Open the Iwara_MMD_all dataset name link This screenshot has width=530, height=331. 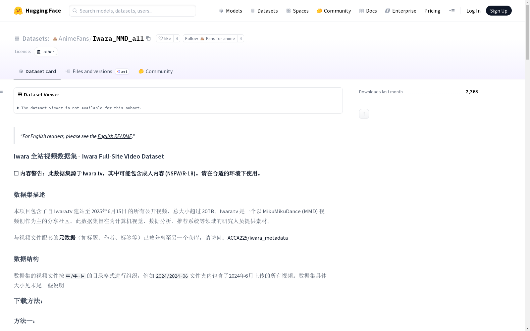click(x=118, y=38)
